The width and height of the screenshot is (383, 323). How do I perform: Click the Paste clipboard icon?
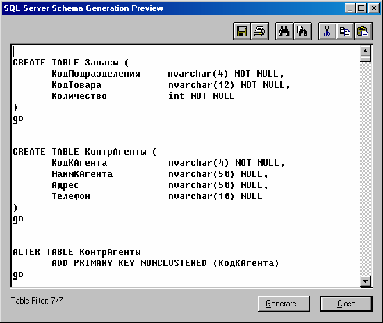363,31
